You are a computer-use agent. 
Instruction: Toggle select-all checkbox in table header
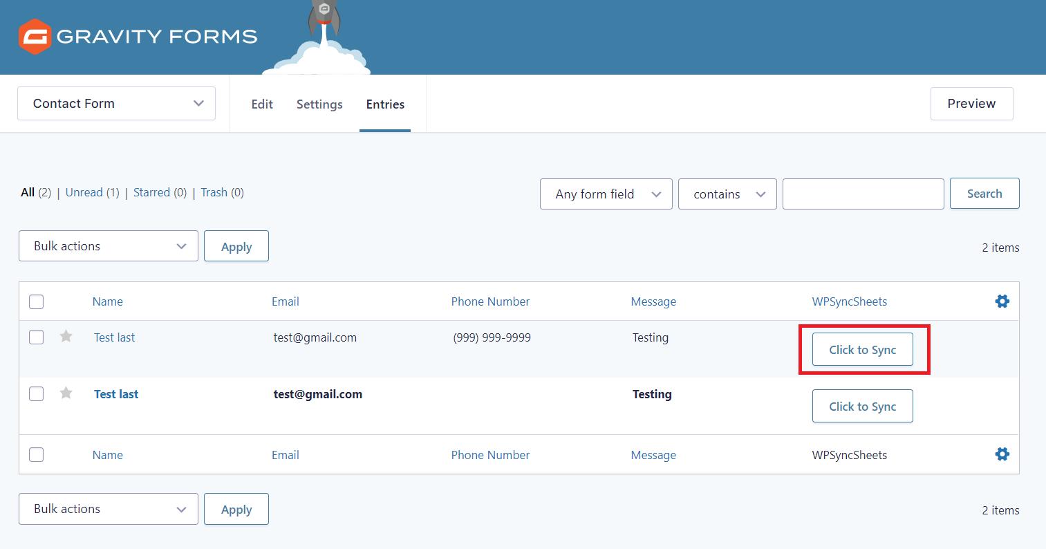37,301
